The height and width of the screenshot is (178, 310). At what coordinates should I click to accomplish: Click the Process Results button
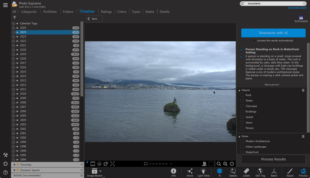click(273, 159)
